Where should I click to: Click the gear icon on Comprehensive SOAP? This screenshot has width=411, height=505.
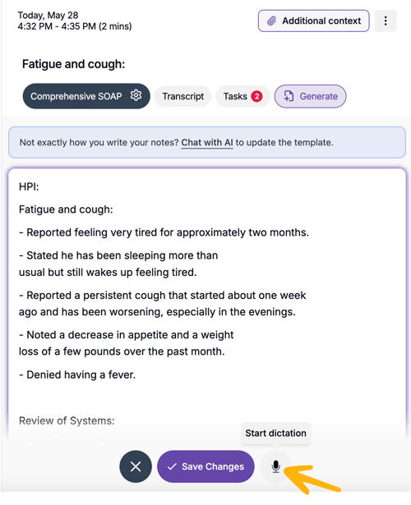click(x=136, y=95)
